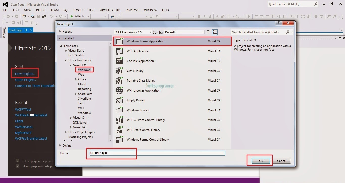Uncheck Close page after project load
Viewport: 345px width, 183px height.
(17, 161)
